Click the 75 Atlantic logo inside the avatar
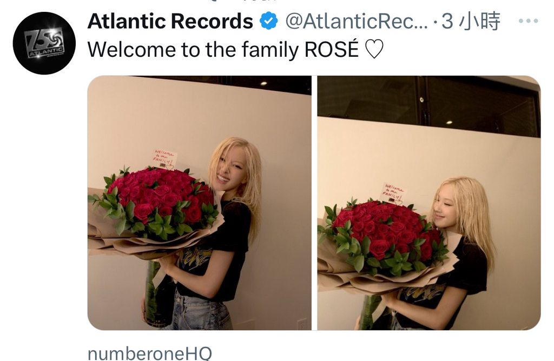Image resolution: width=554 pixels, height=361 pixels. tap(44, 43)
